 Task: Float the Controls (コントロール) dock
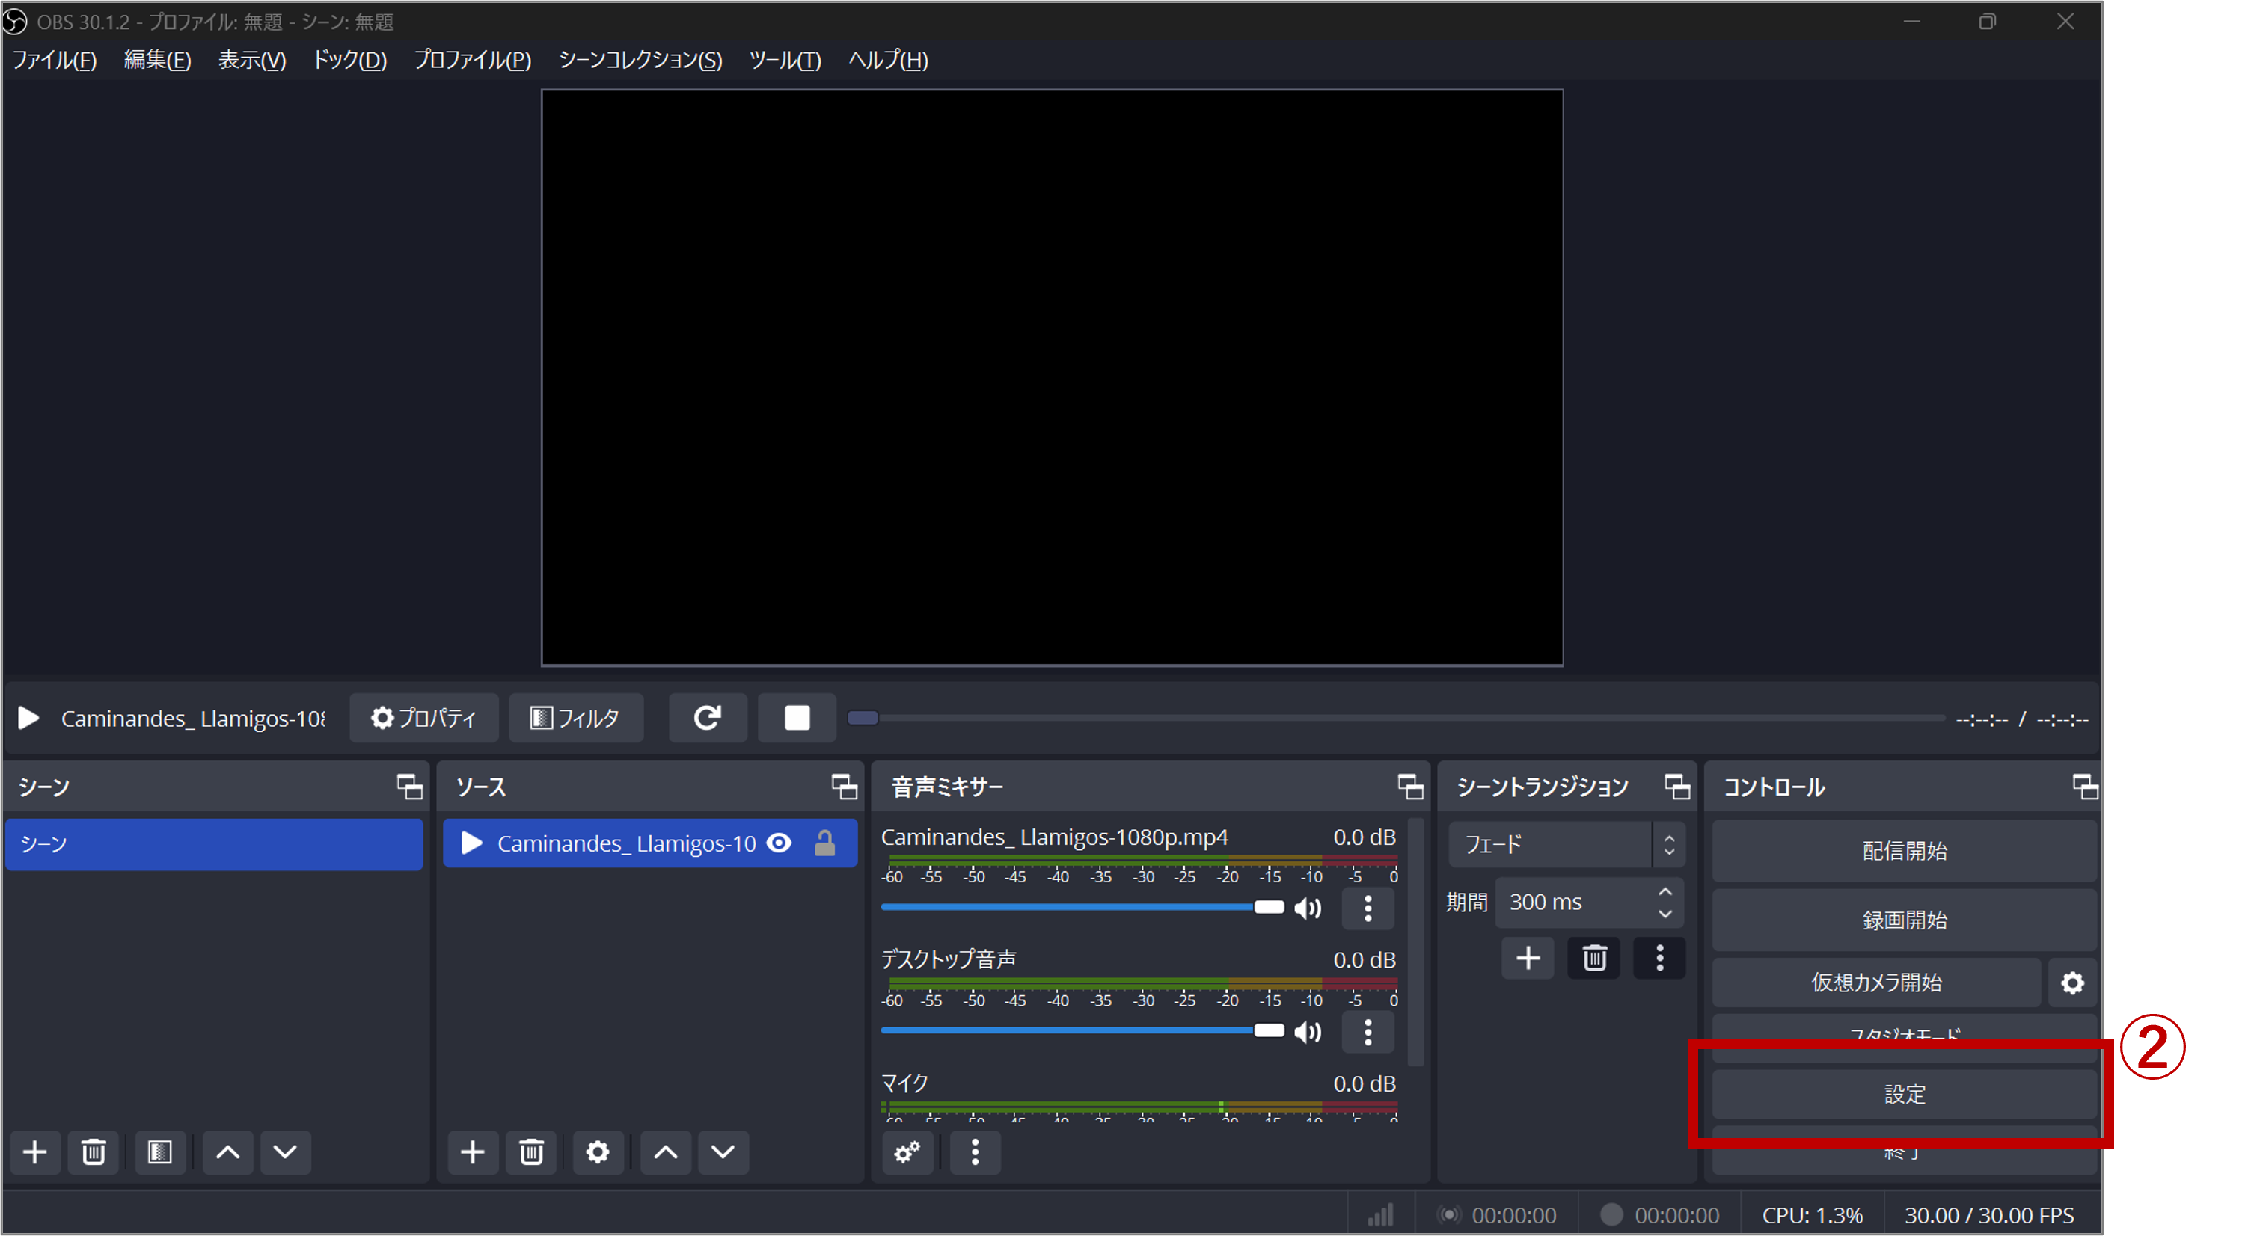click(x=2085, y=787)
